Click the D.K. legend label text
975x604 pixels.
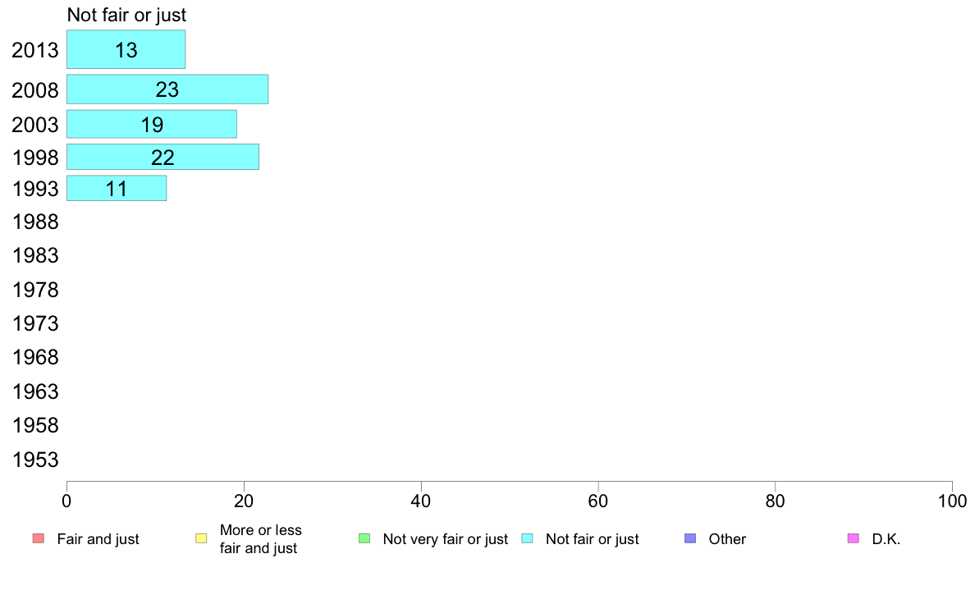tap(886, 539)
